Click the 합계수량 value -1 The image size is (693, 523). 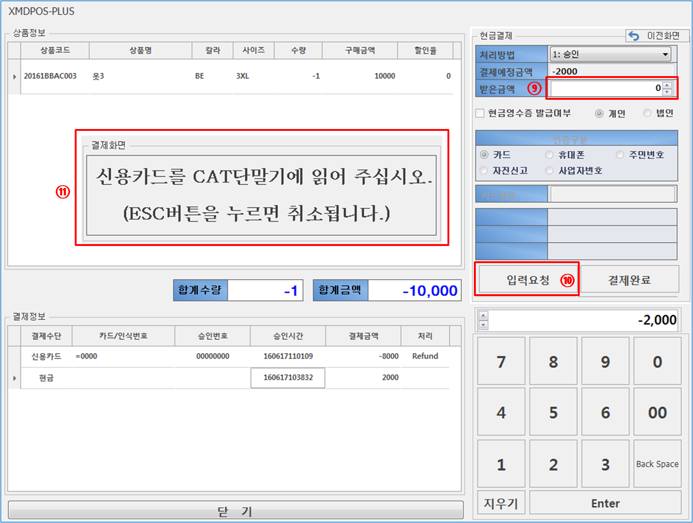(x=265, y=291)
